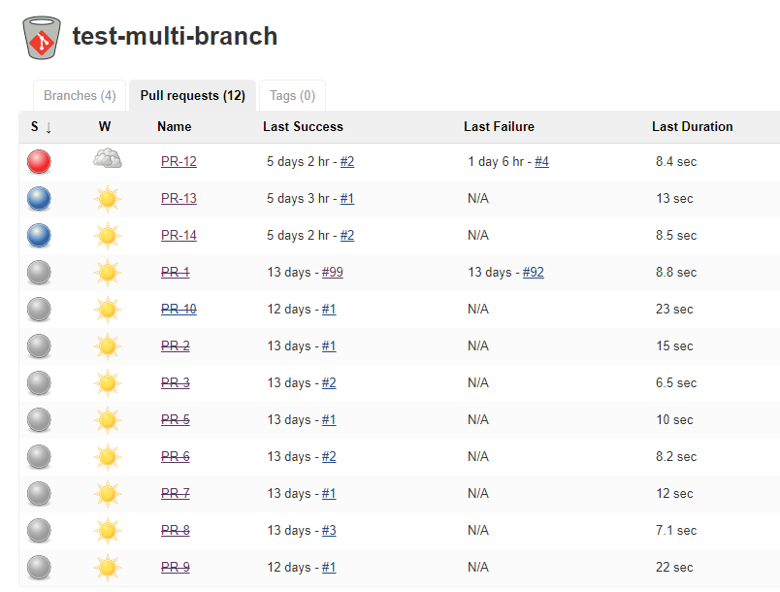Click the blue status ball for PR-13
The image size is (780, 592).
tap(39, 199)
